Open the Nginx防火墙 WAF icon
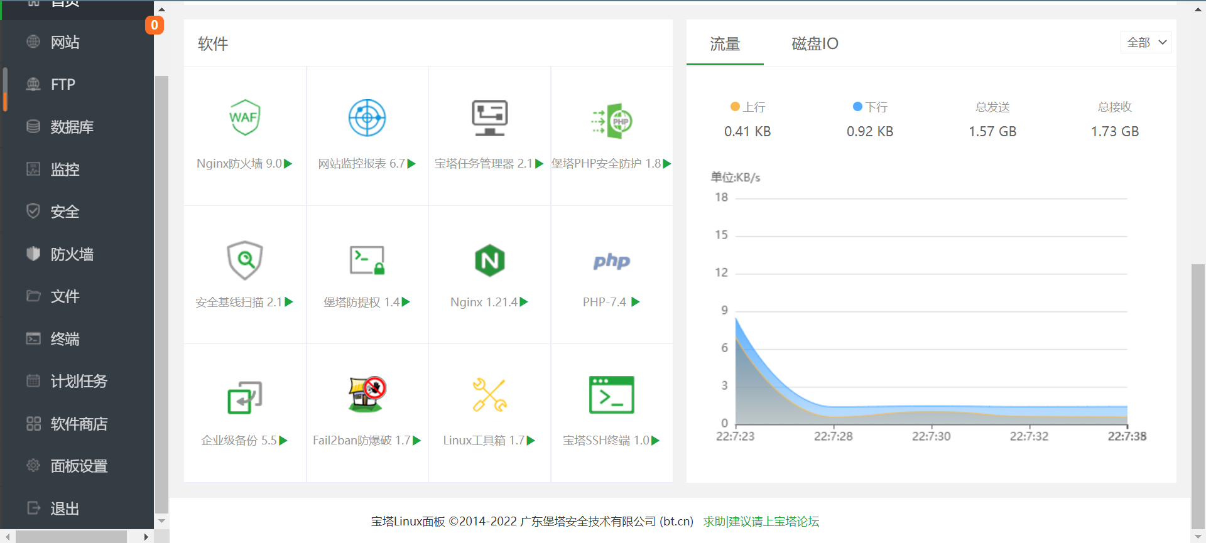The image size is (1206, 543). point(244,117)
